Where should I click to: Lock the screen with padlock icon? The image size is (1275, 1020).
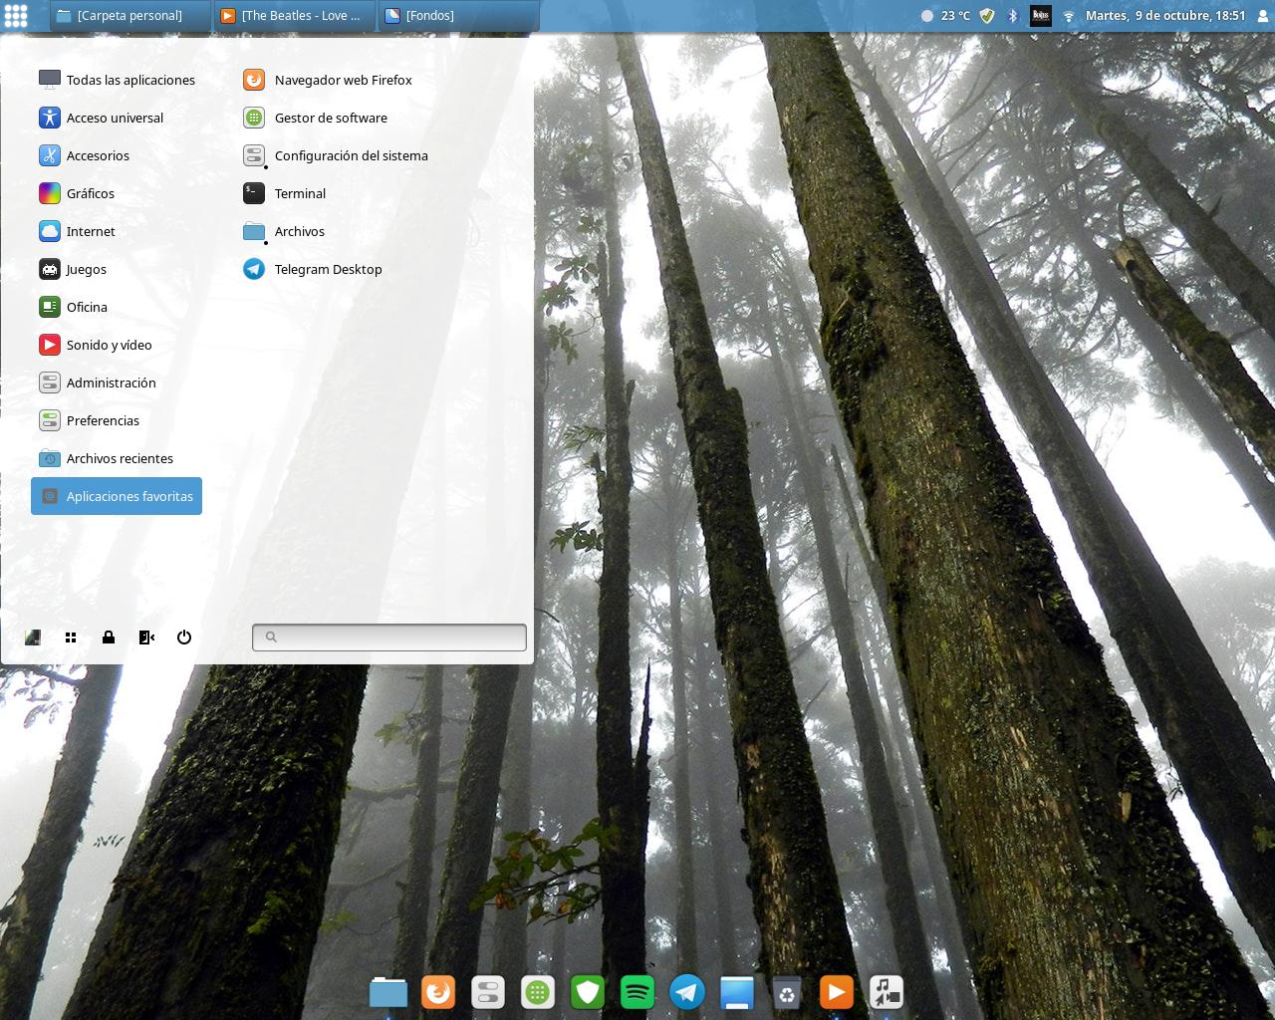pyautogui.click(x=109, y=637)
